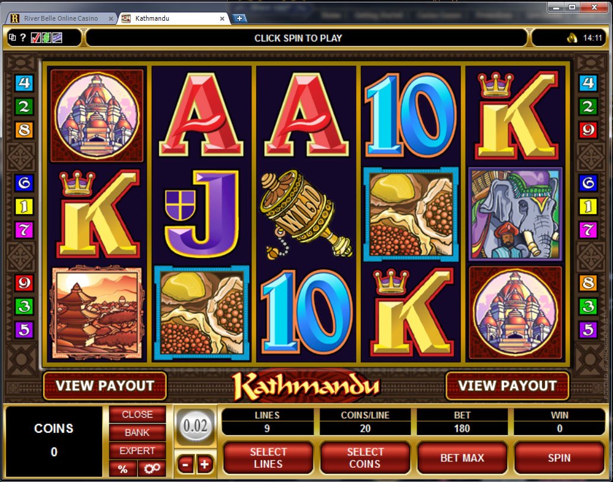Click the 0.02 coin value chip
Viewport: 613px width, 482px height.
click(x=195, y=426)
